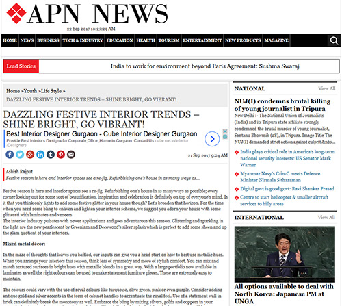This screenshot has width=342, height=306.
Task: Email the article via envelope icon
Action: (71, 155)
